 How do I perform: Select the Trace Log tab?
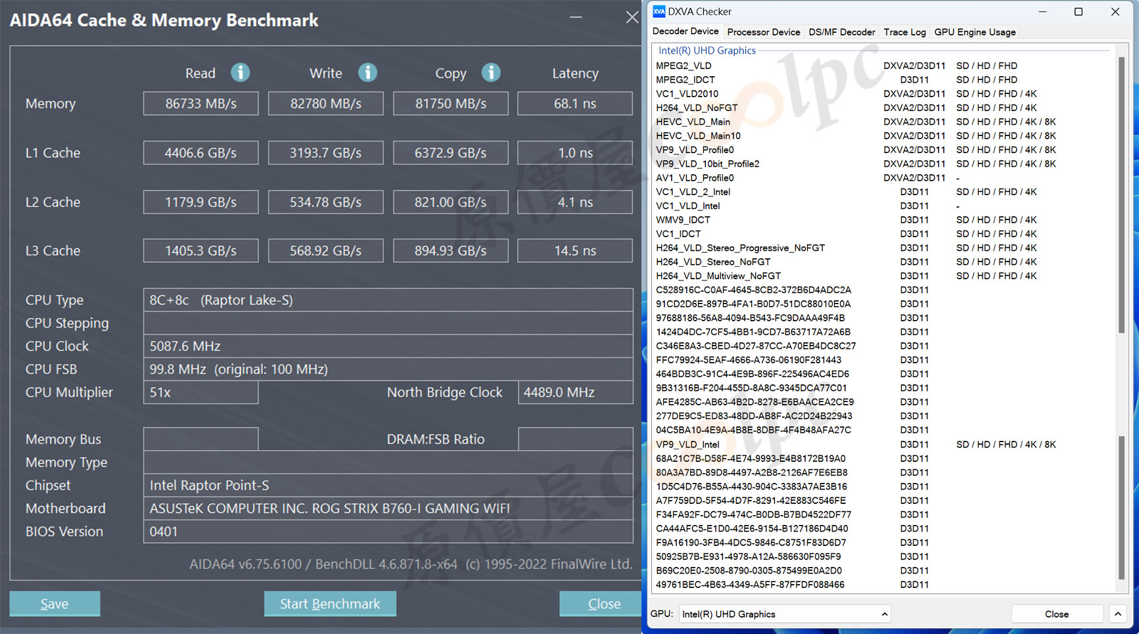tap(904, 32)
